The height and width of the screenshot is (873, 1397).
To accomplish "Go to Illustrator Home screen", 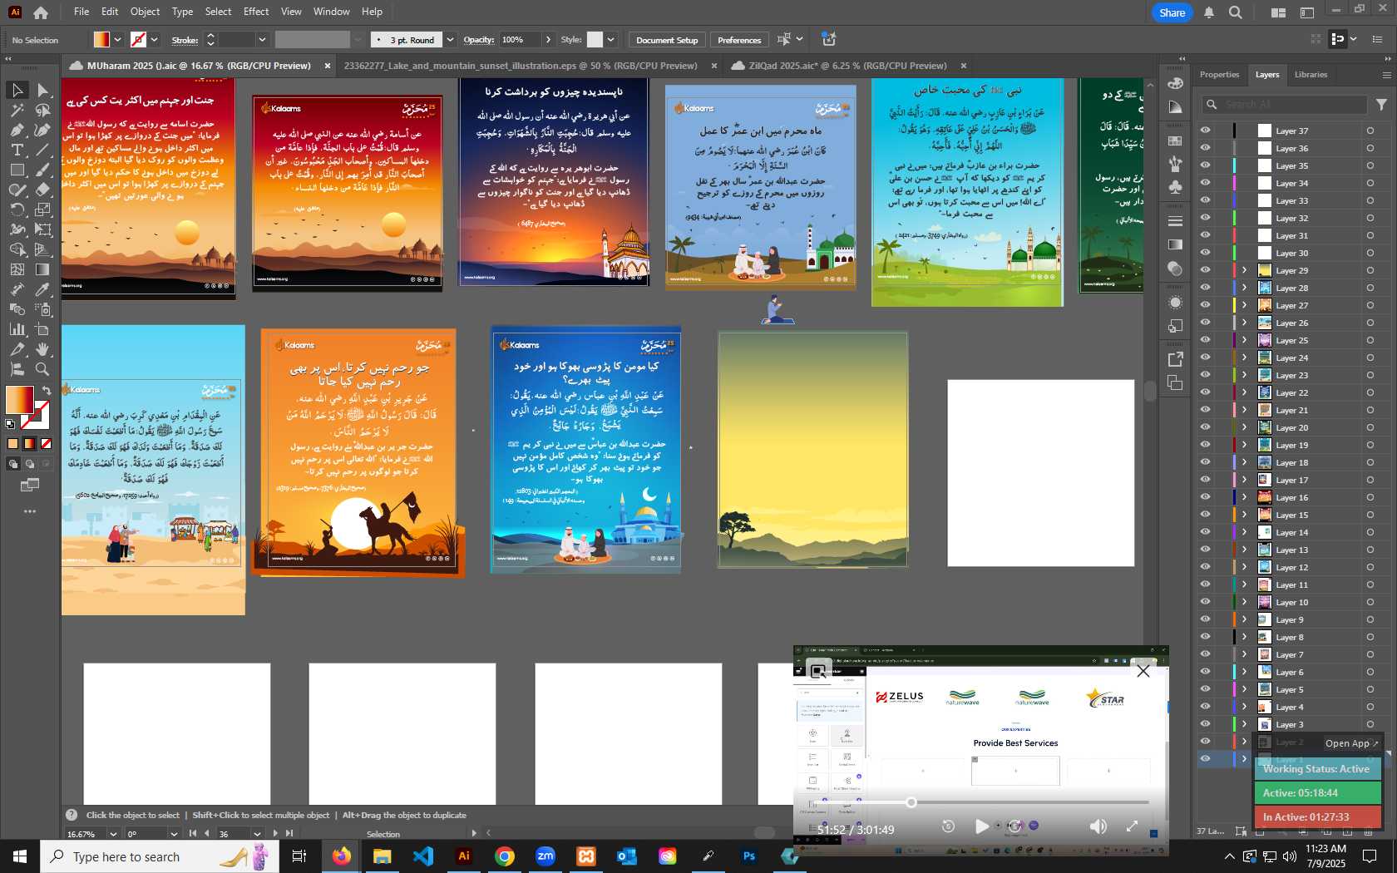I will [41, 12].
